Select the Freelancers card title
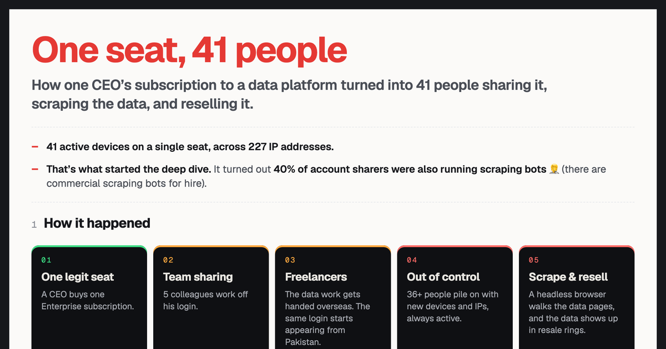 [316, 276]
